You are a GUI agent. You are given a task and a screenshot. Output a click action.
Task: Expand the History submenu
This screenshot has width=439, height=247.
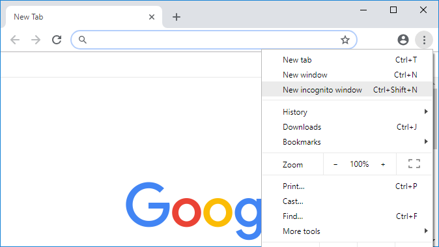pyautogui.click(x=347, y=111)
